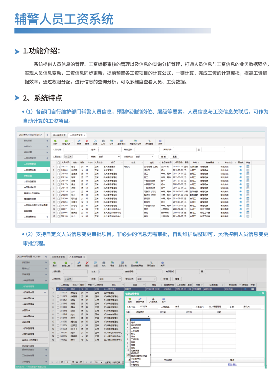Click the eye icon in highlighted row 070274
Screen dimensions: 279x379
(245, 289)
